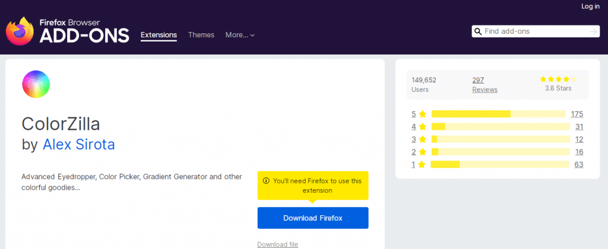Click the Firefox logo icon
Viewport: 608px width, 249px height.
[x=20, y=31]
